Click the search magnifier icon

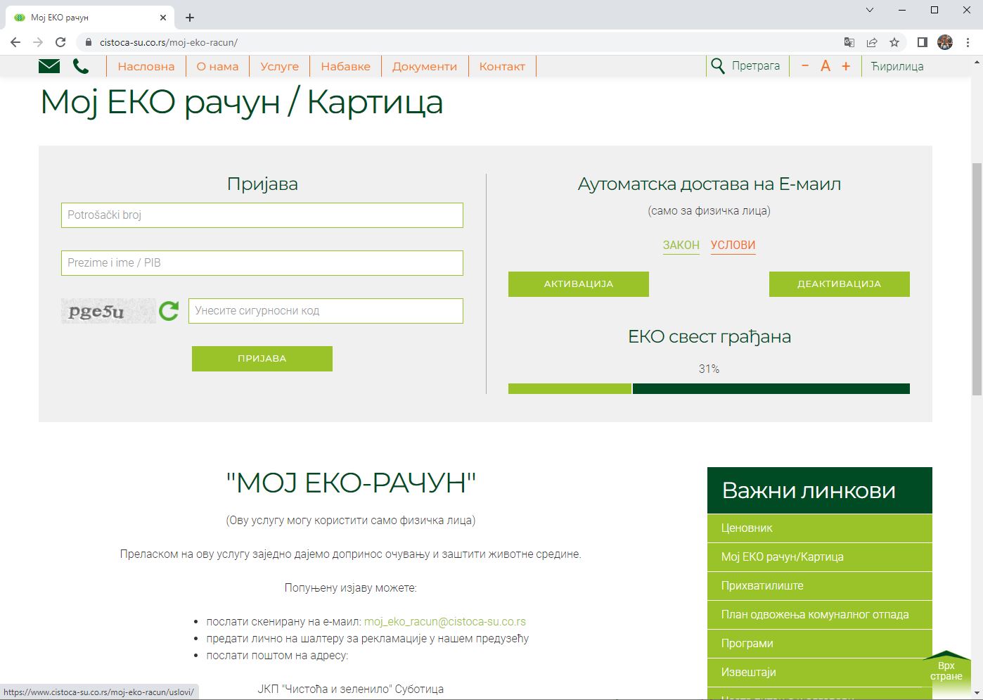(x=718, y=66)
